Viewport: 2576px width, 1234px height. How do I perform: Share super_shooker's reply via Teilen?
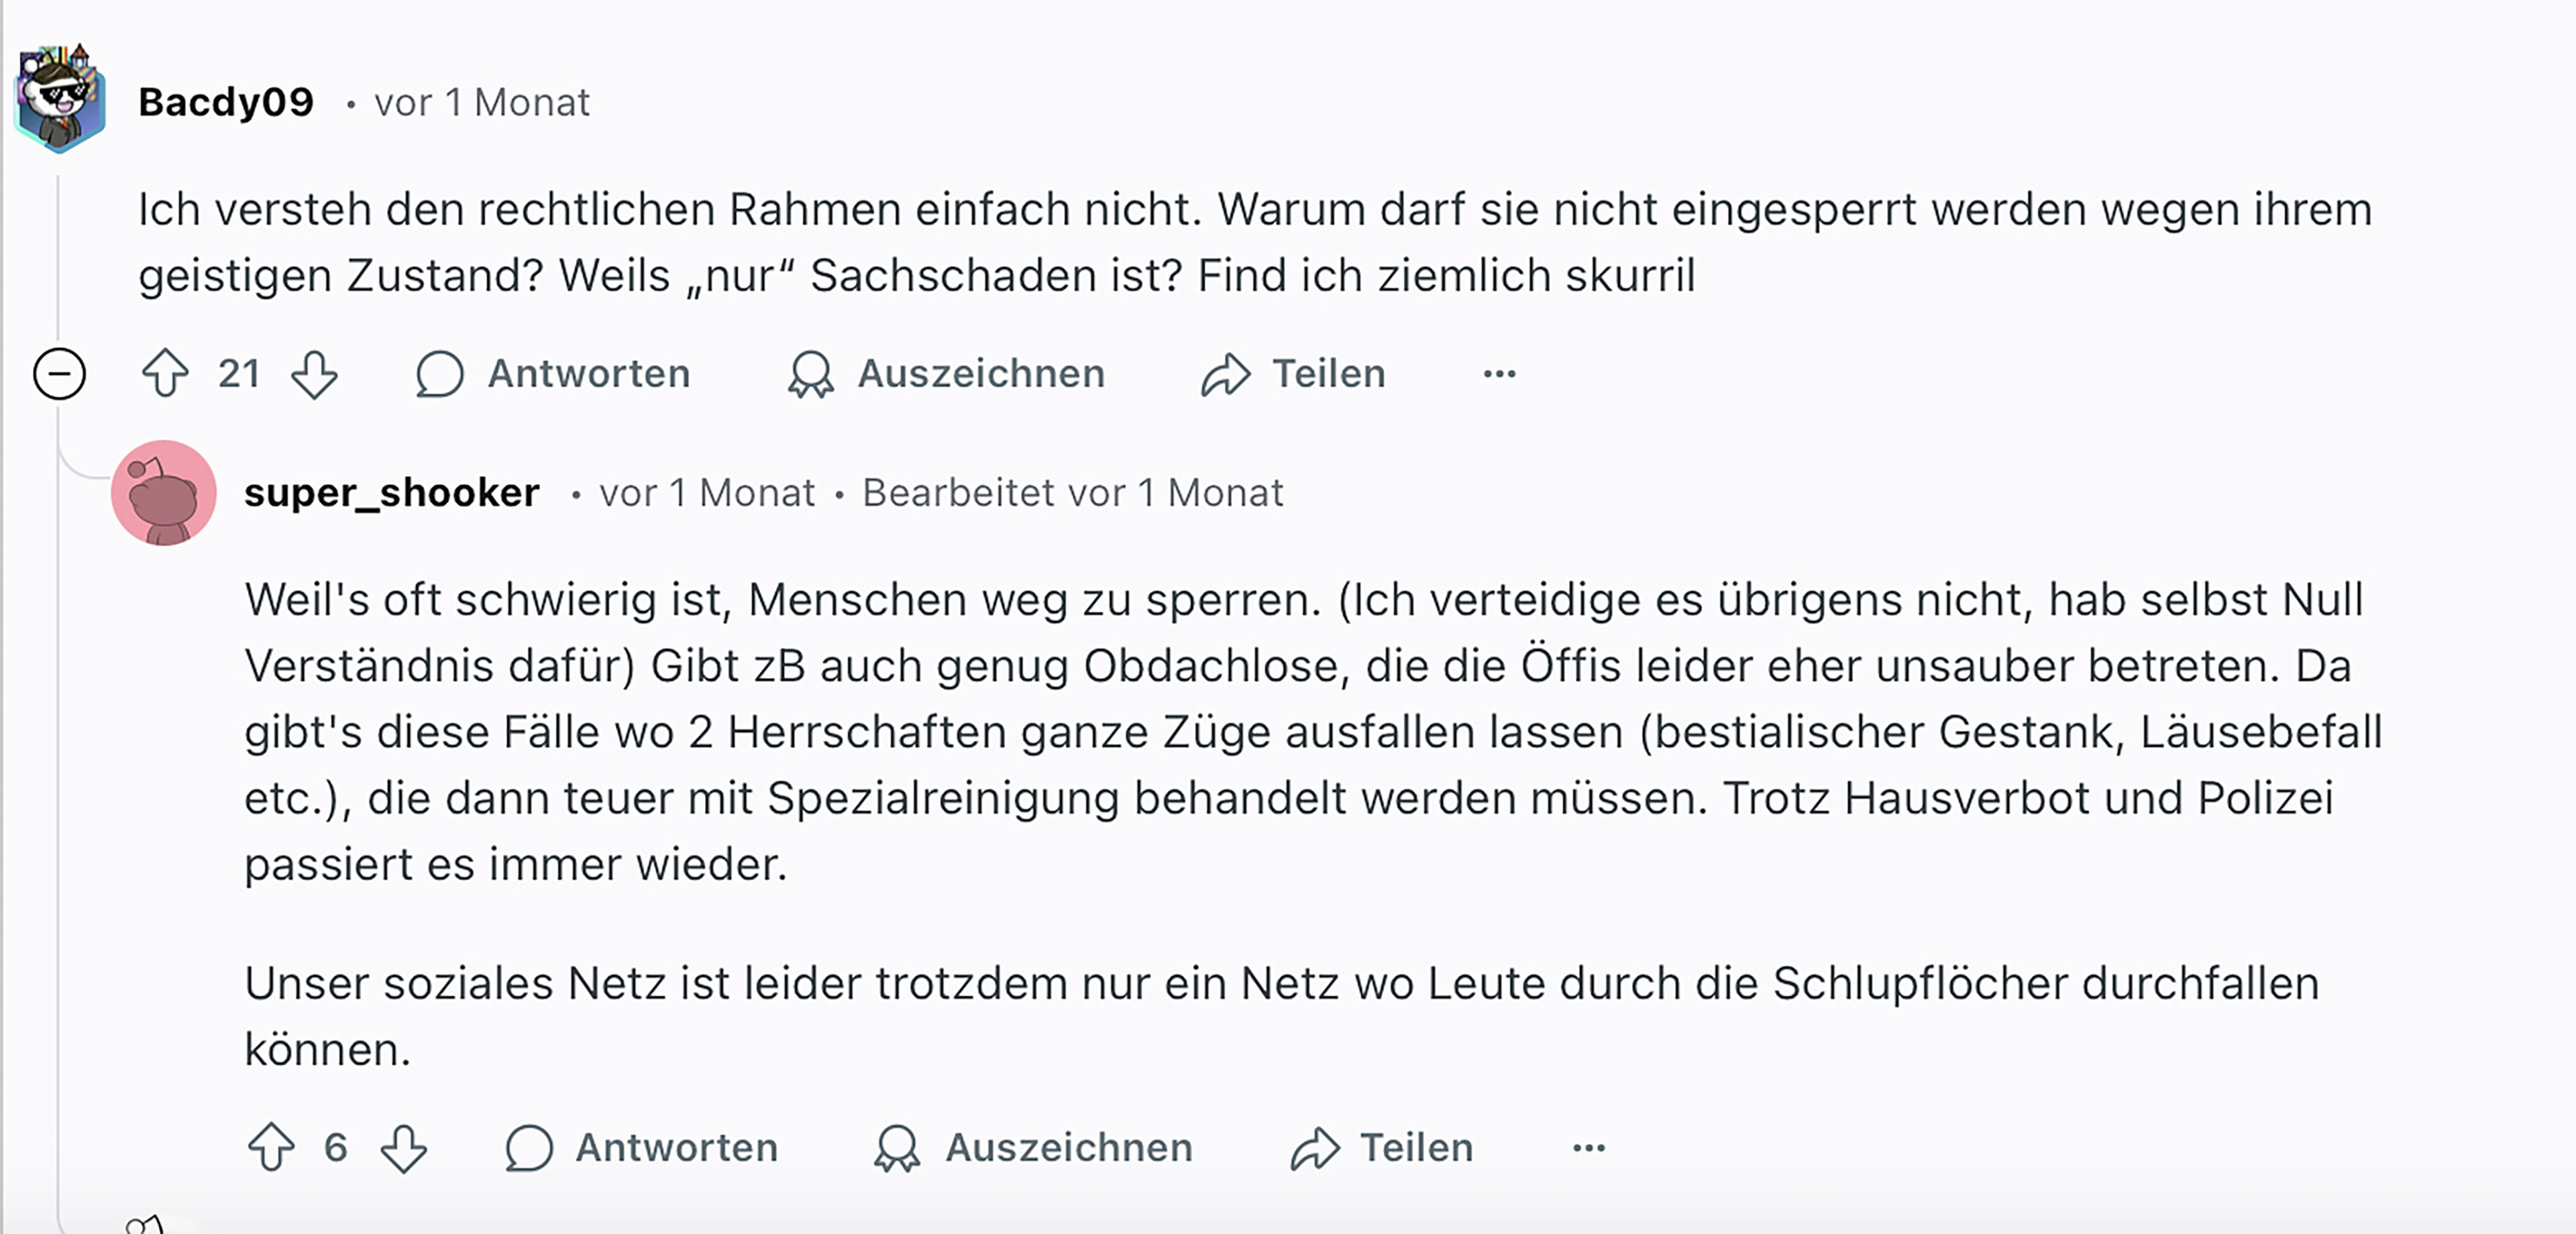(1382, 1147)
